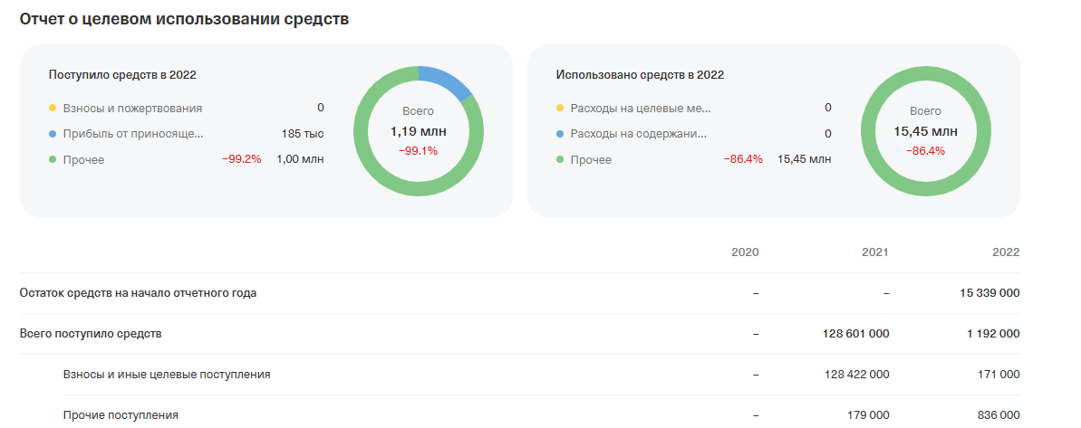The width and height of the screenshot is (1081, 428).
Task: Select the Взносы и иные целевые поступления row
Action: point(541,375)
